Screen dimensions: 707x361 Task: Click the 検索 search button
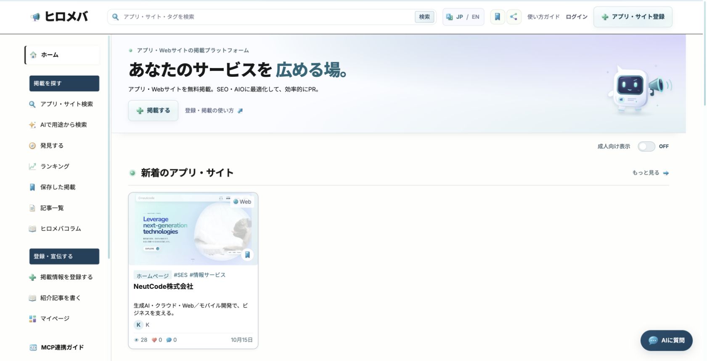(424, 17)
